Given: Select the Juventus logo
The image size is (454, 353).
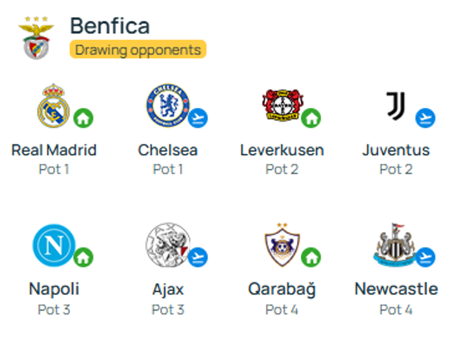Looking at the screenshot, I should coord(396,104).
